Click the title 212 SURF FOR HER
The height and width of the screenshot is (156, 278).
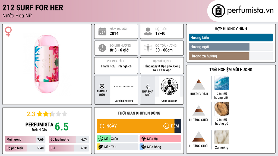click(33, 8)
